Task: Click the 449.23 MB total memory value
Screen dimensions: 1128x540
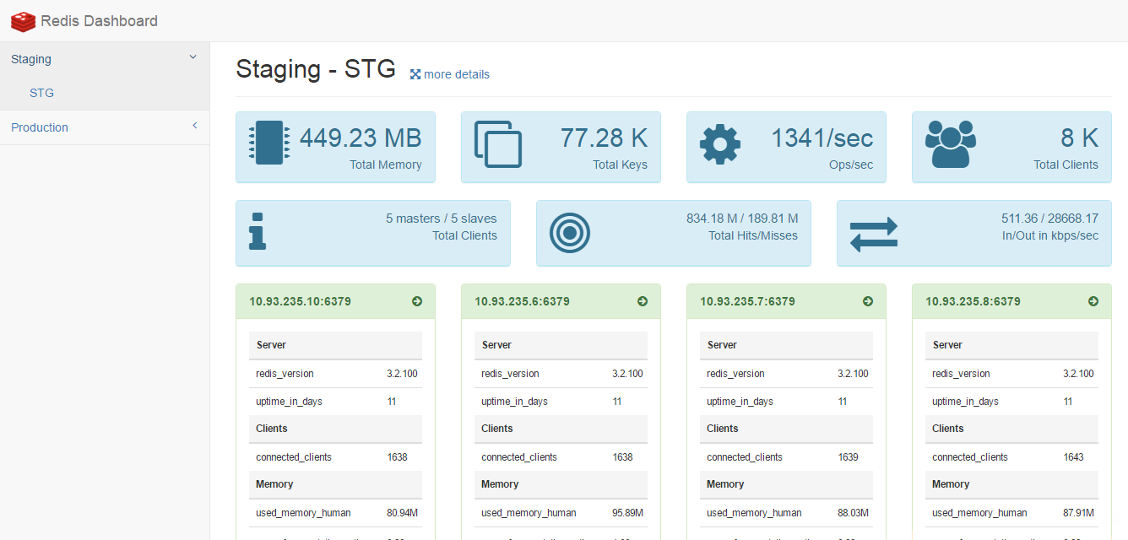Action: (x=361, y=138)
